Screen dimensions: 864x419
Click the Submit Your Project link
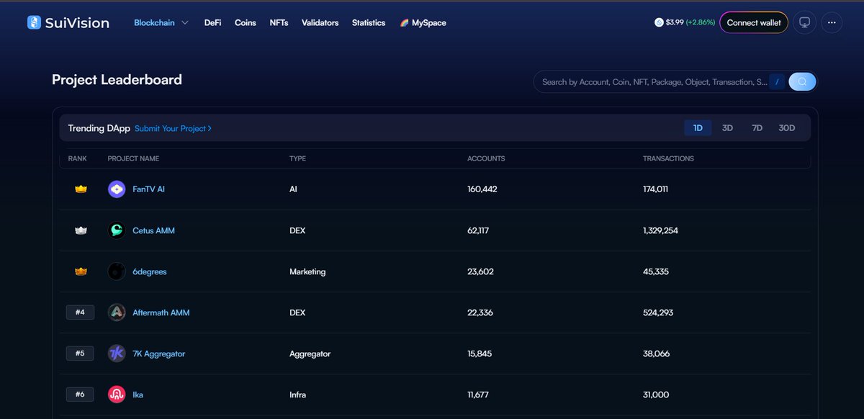[x=173, y=128]
